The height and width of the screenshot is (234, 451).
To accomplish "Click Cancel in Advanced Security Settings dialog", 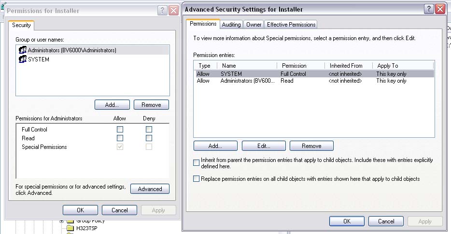I will click(x=386, y=221).
